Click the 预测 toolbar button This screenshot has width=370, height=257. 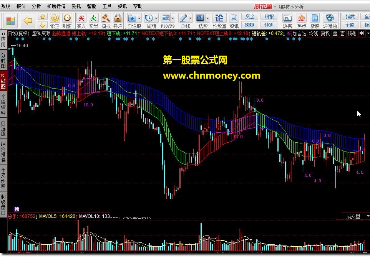coord(269,25)
